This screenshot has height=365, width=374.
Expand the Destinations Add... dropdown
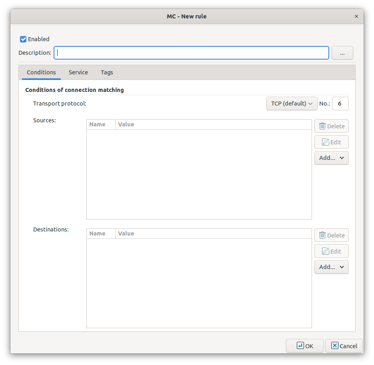pos(331,267)
